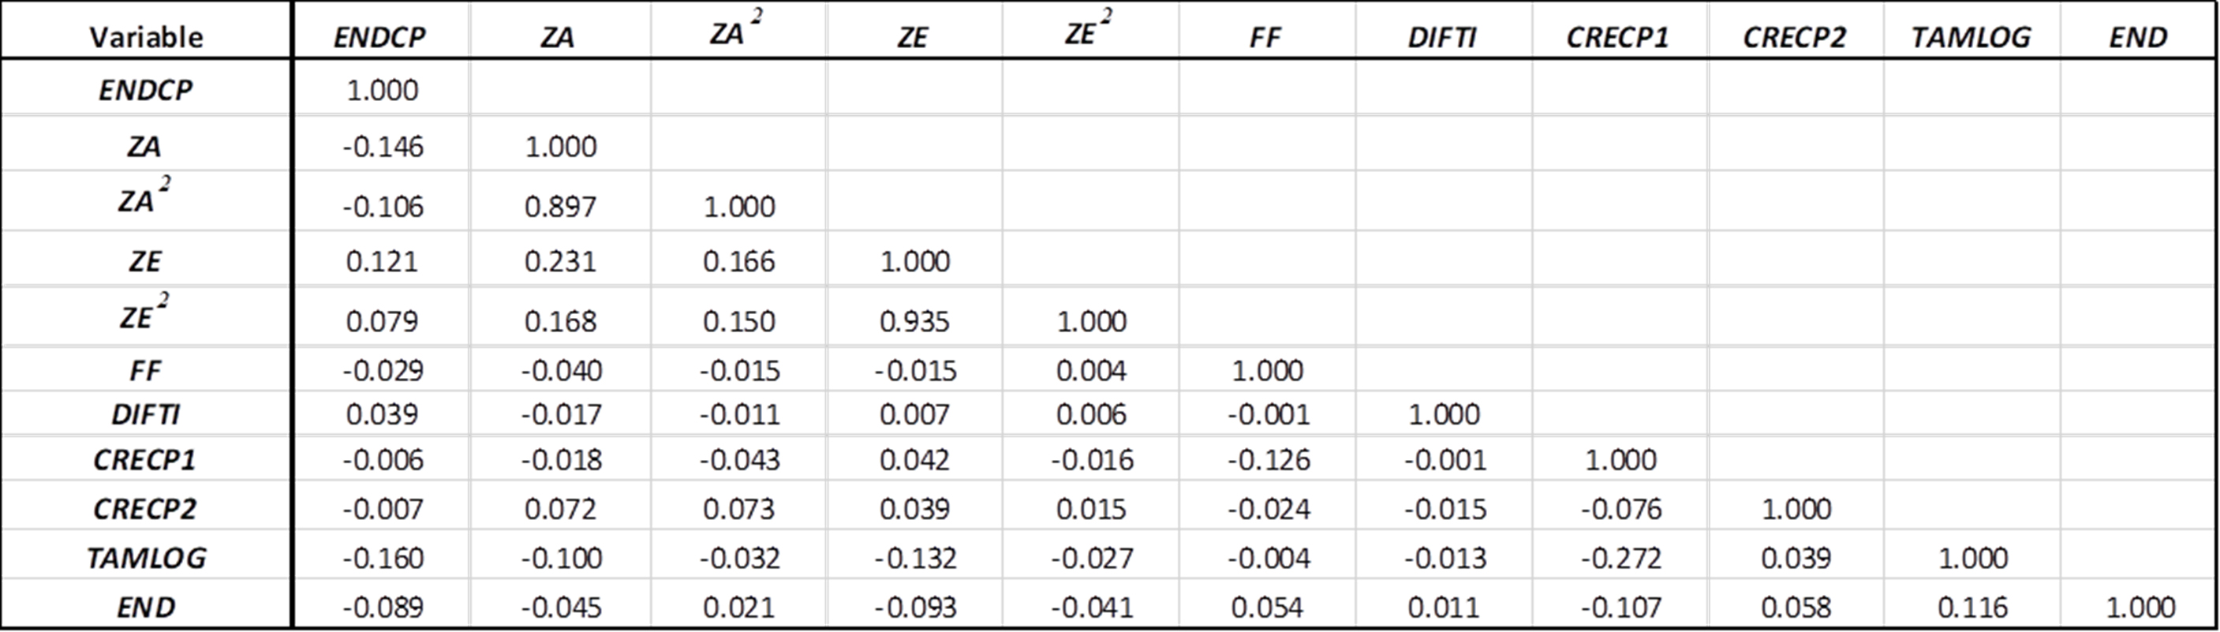The height and width of the screenshot is (632, 2220).
Task: Click the 1.000 value in END row
Action: coord(2140,607)
